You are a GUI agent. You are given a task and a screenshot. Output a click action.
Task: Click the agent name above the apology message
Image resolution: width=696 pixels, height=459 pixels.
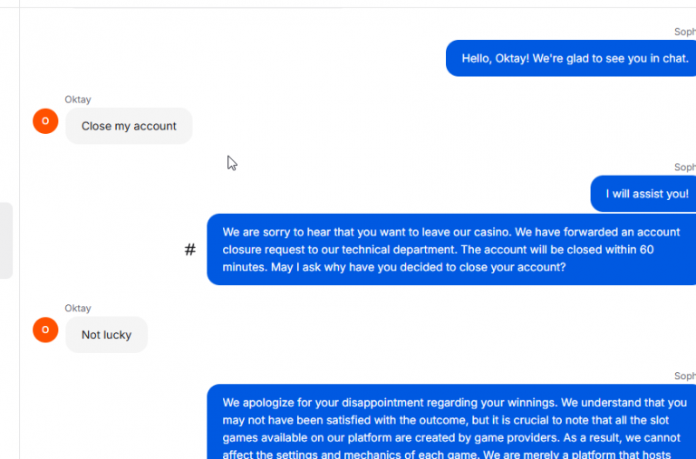point(685,376)
